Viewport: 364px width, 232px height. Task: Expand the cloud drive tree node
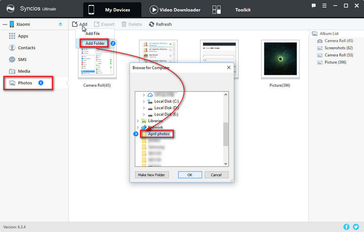(144, 95)
